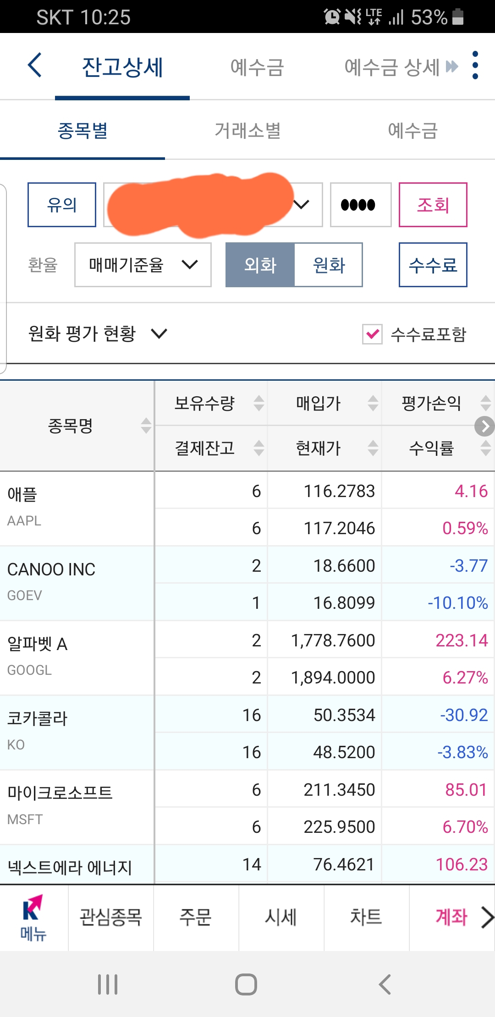Tap the 유의 button
Viewport: 495px width, 1017px height.
(x=62, y=205)
